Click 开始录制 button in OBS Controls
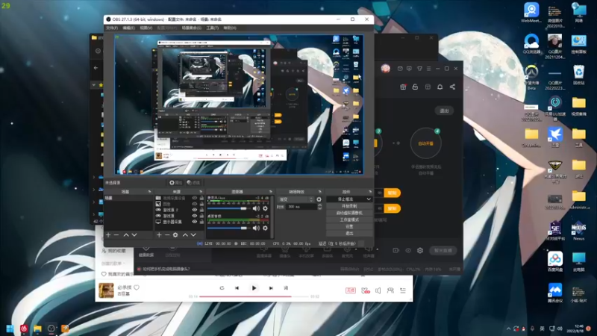 (x=349, y=206)
